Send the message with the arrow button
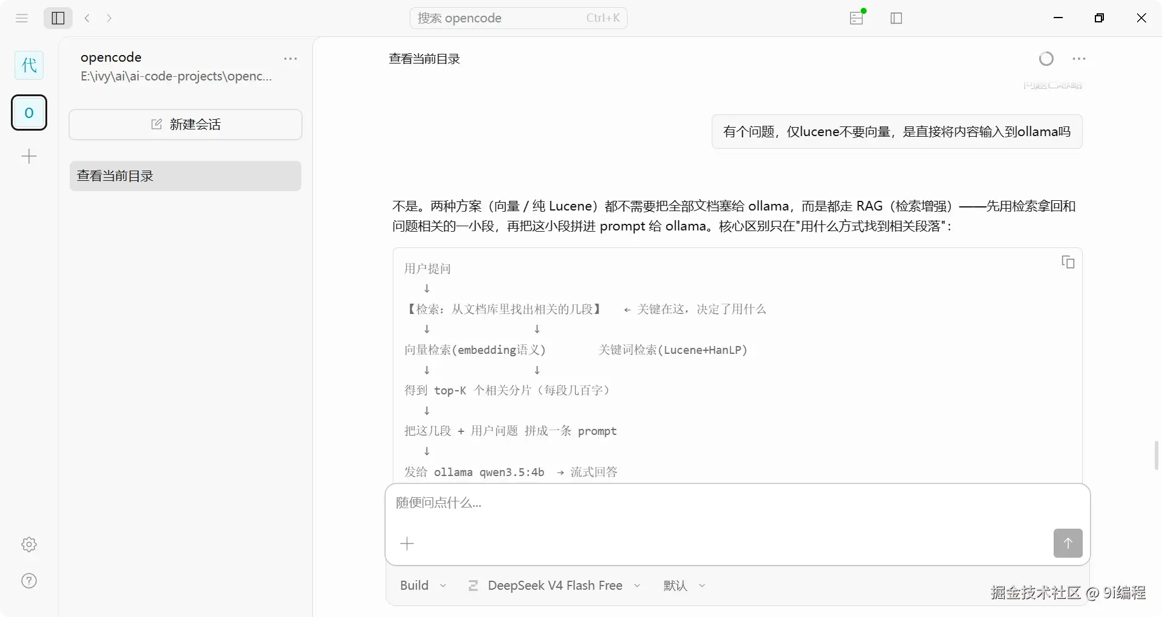This screenshot has width=1162, height=617. tap(1068, 543)
